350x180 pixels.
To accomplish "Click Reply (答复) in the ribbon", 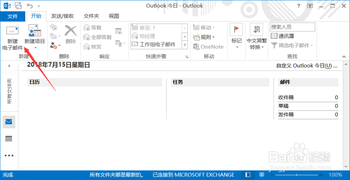I will [x=93, y=27].
